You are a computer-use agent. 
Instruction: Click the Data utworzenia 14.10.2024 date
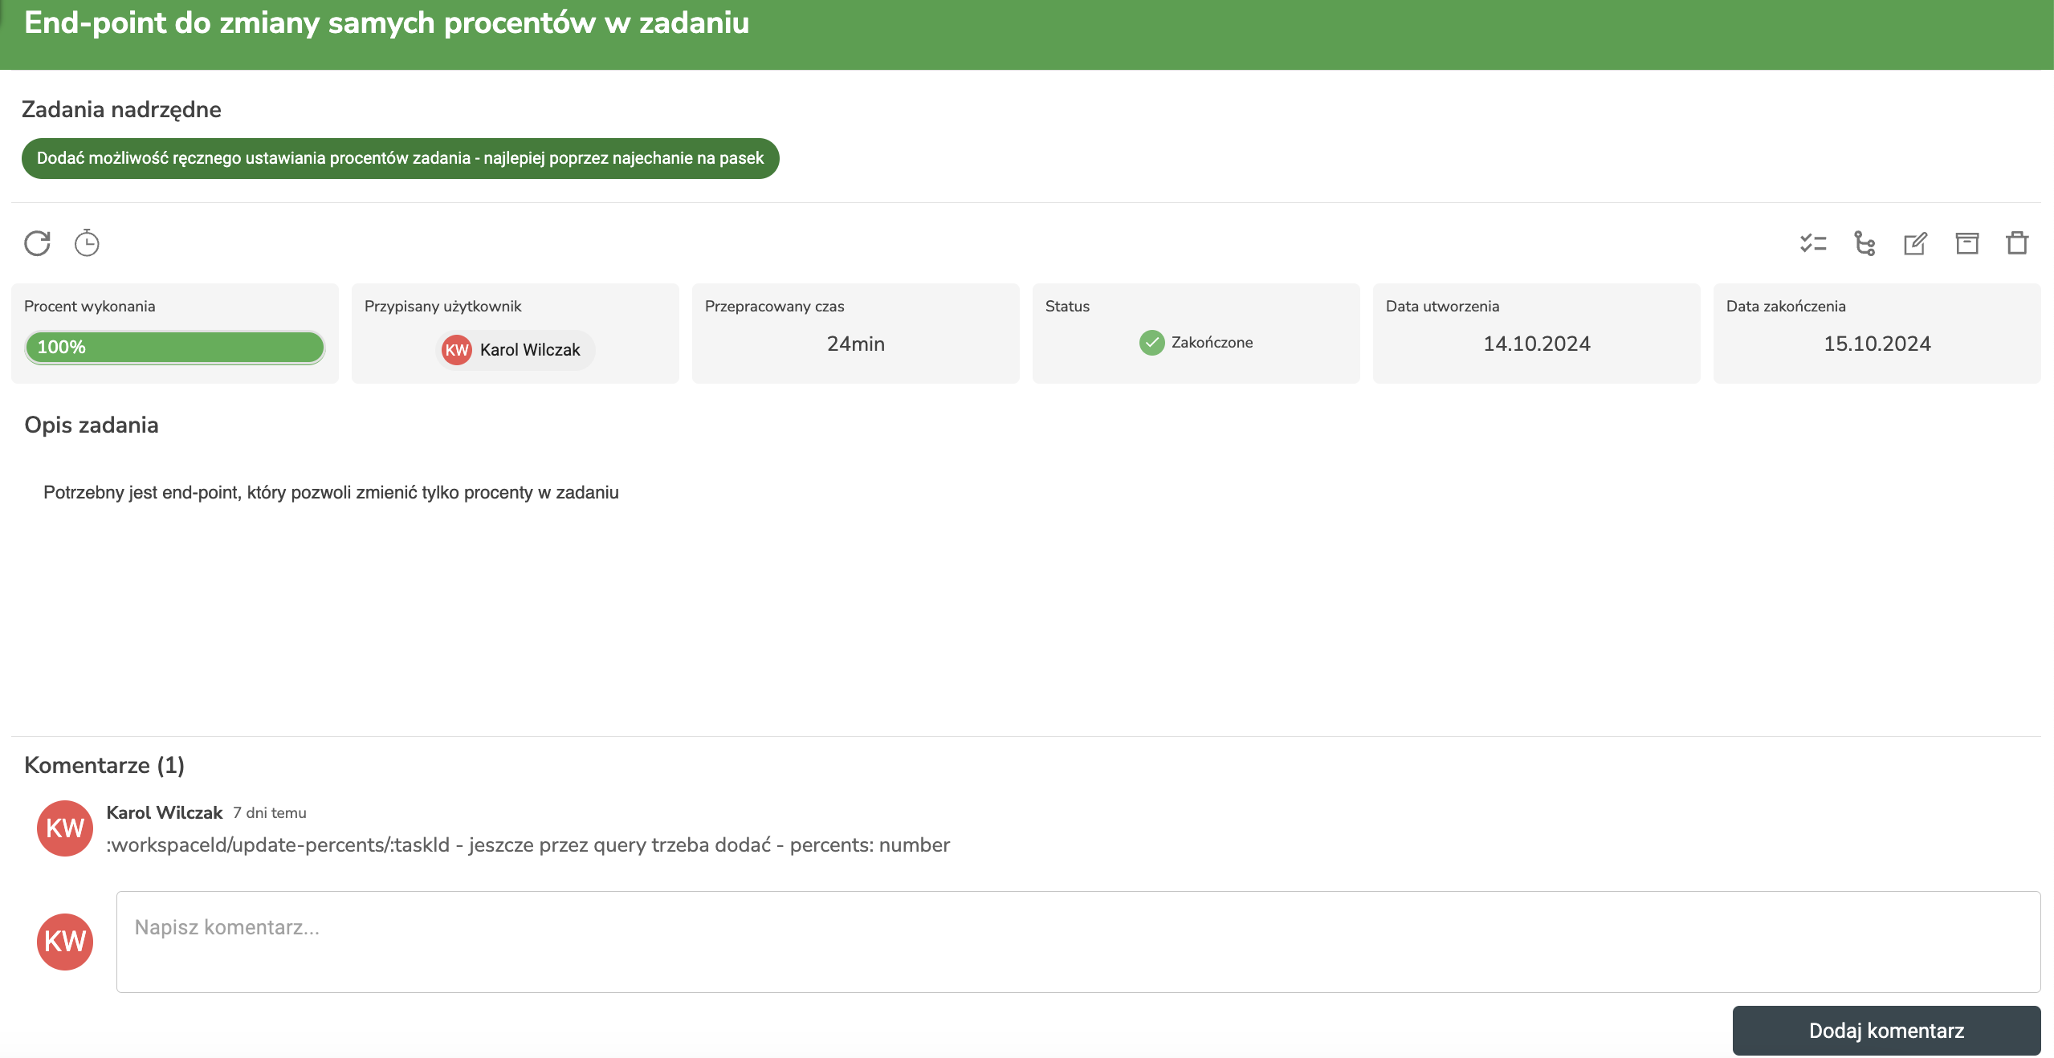1536,344
